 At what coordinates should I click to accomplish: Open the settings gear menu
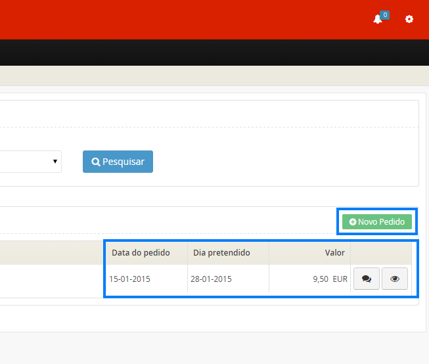click(409, 20)
